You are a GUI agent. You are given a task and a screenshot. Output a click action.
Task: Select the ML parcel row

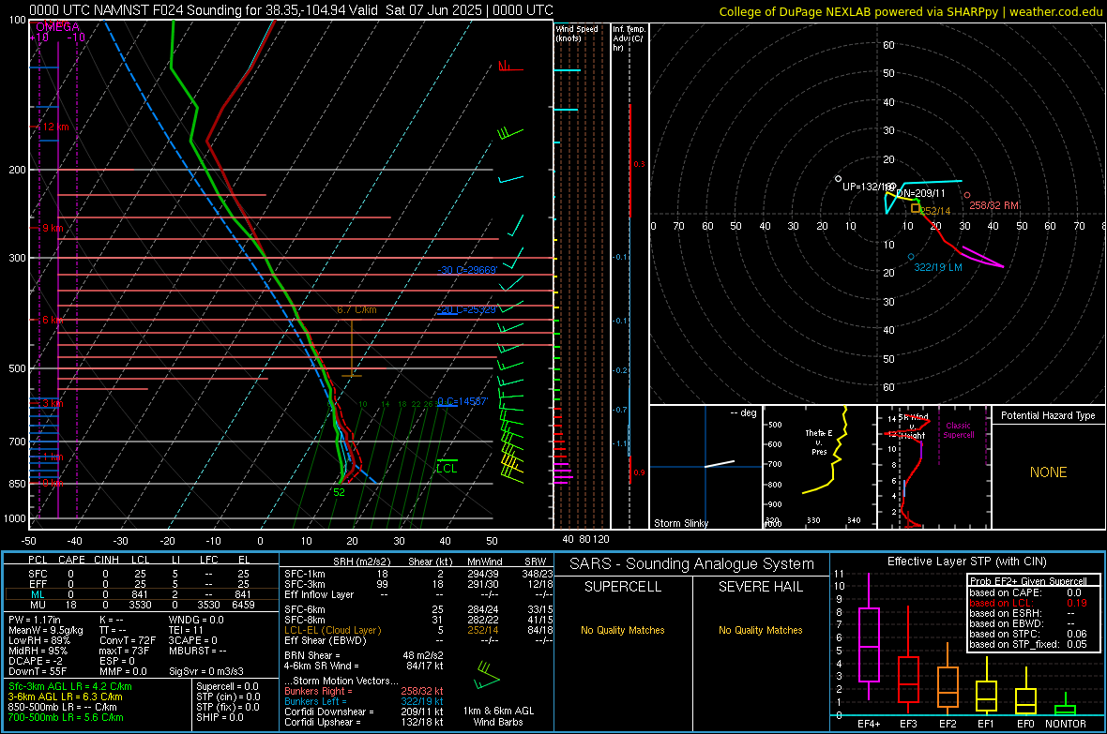[141, 594]
